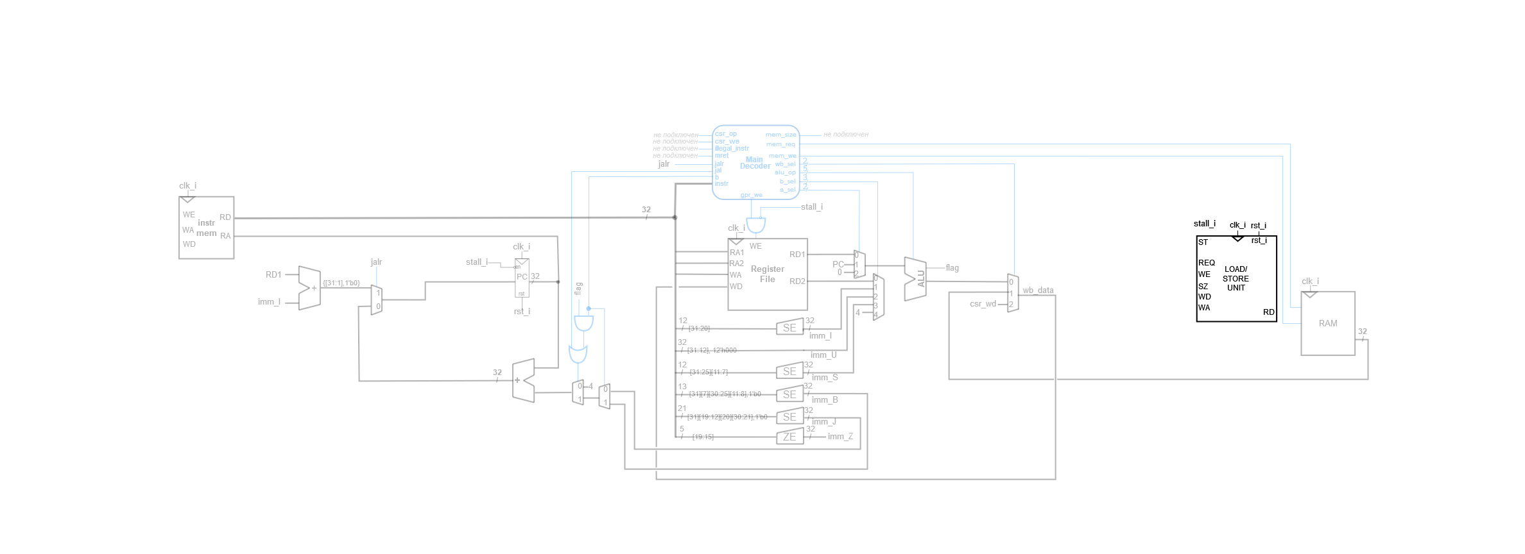Click the ST port on Load/Store Unit
Image resolution: width=1525 pixels, height=554 pixels.
[x=1203, y=242]
